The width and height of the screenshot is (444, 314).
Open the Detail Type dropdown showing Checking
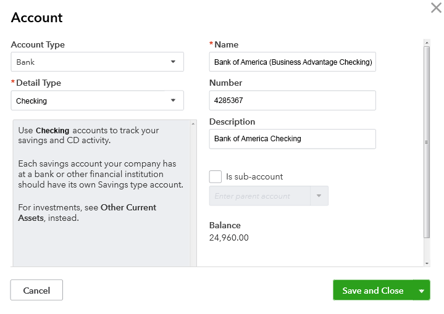pos(98,101)
